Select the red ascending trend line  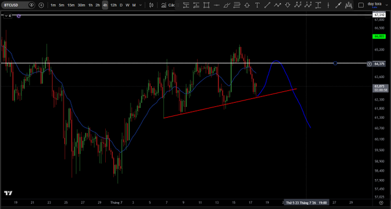point(230,103)
